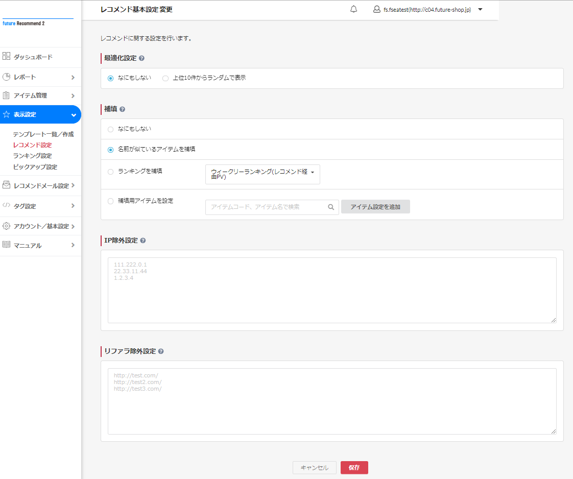Open help icon next to IP除外設定
This screenshot has width=573, height=479.
coord(143,241)
